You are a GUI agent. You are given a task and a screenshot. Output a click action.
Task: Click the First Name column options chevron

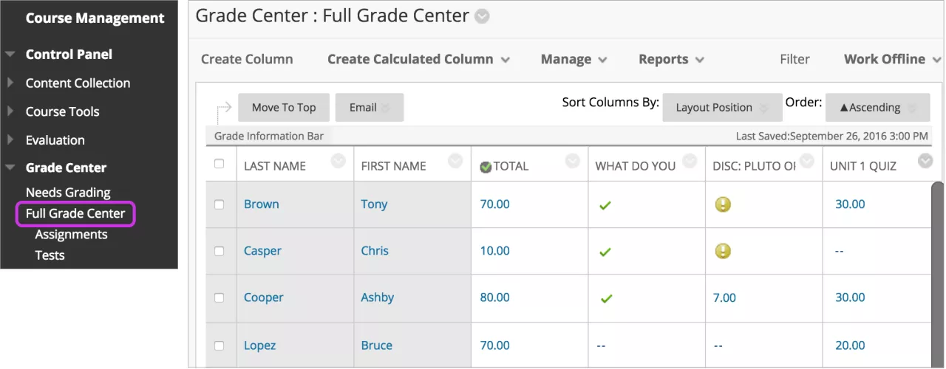tap(455, 161)
